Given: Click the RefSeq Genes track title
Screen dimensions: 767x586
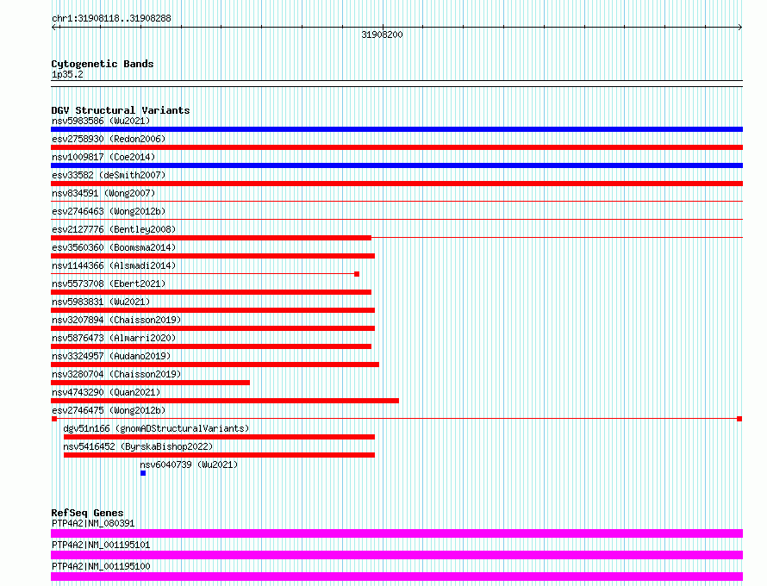Looking at the screenshot, I should tap(87, 513).
